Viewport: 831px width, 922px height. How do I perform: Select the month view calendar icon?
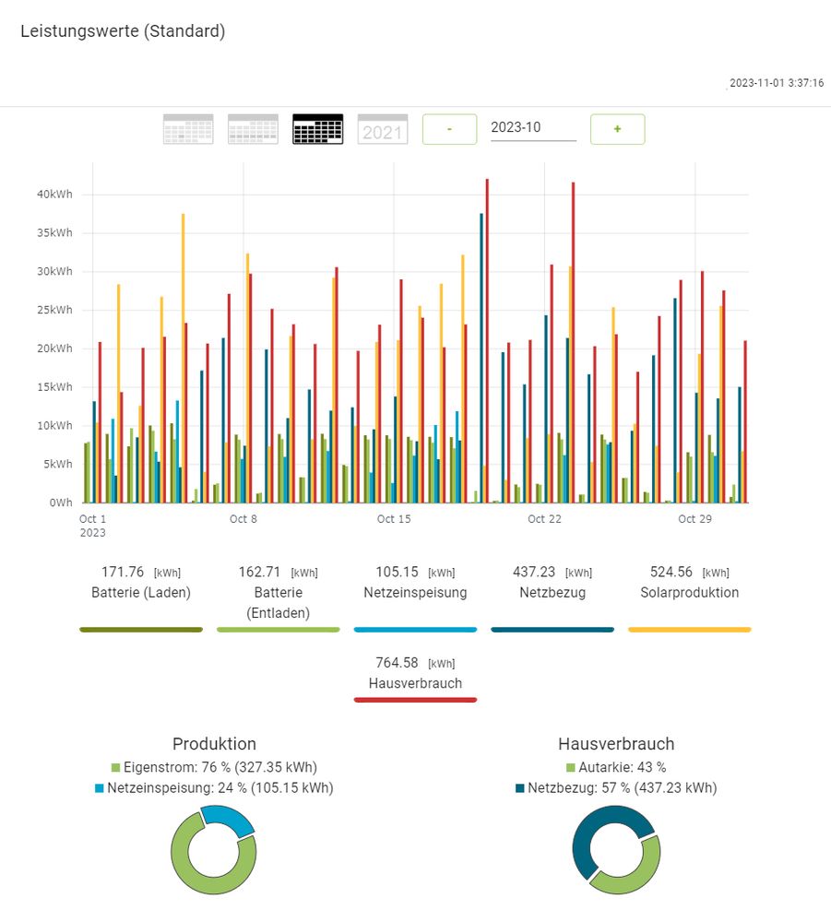click(x=317, y=129)
